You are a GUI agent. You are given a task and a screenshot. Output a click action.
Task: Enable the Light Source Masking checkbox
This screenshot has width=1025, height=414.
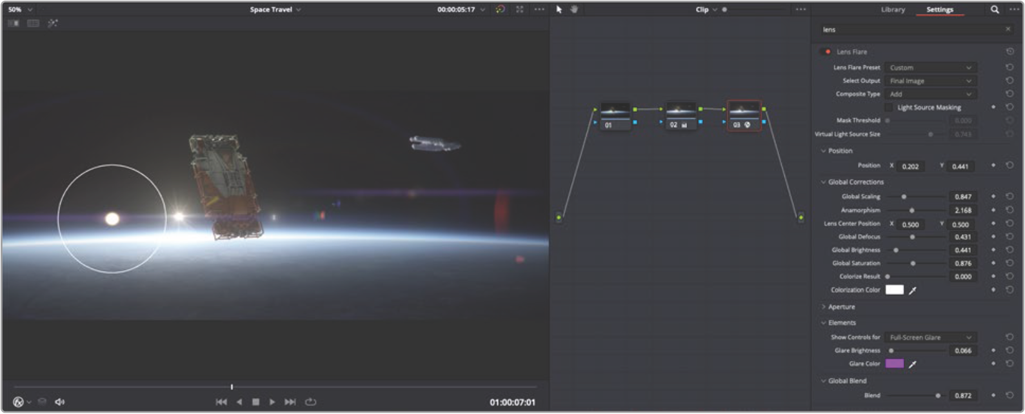click(x=889, y=108)
